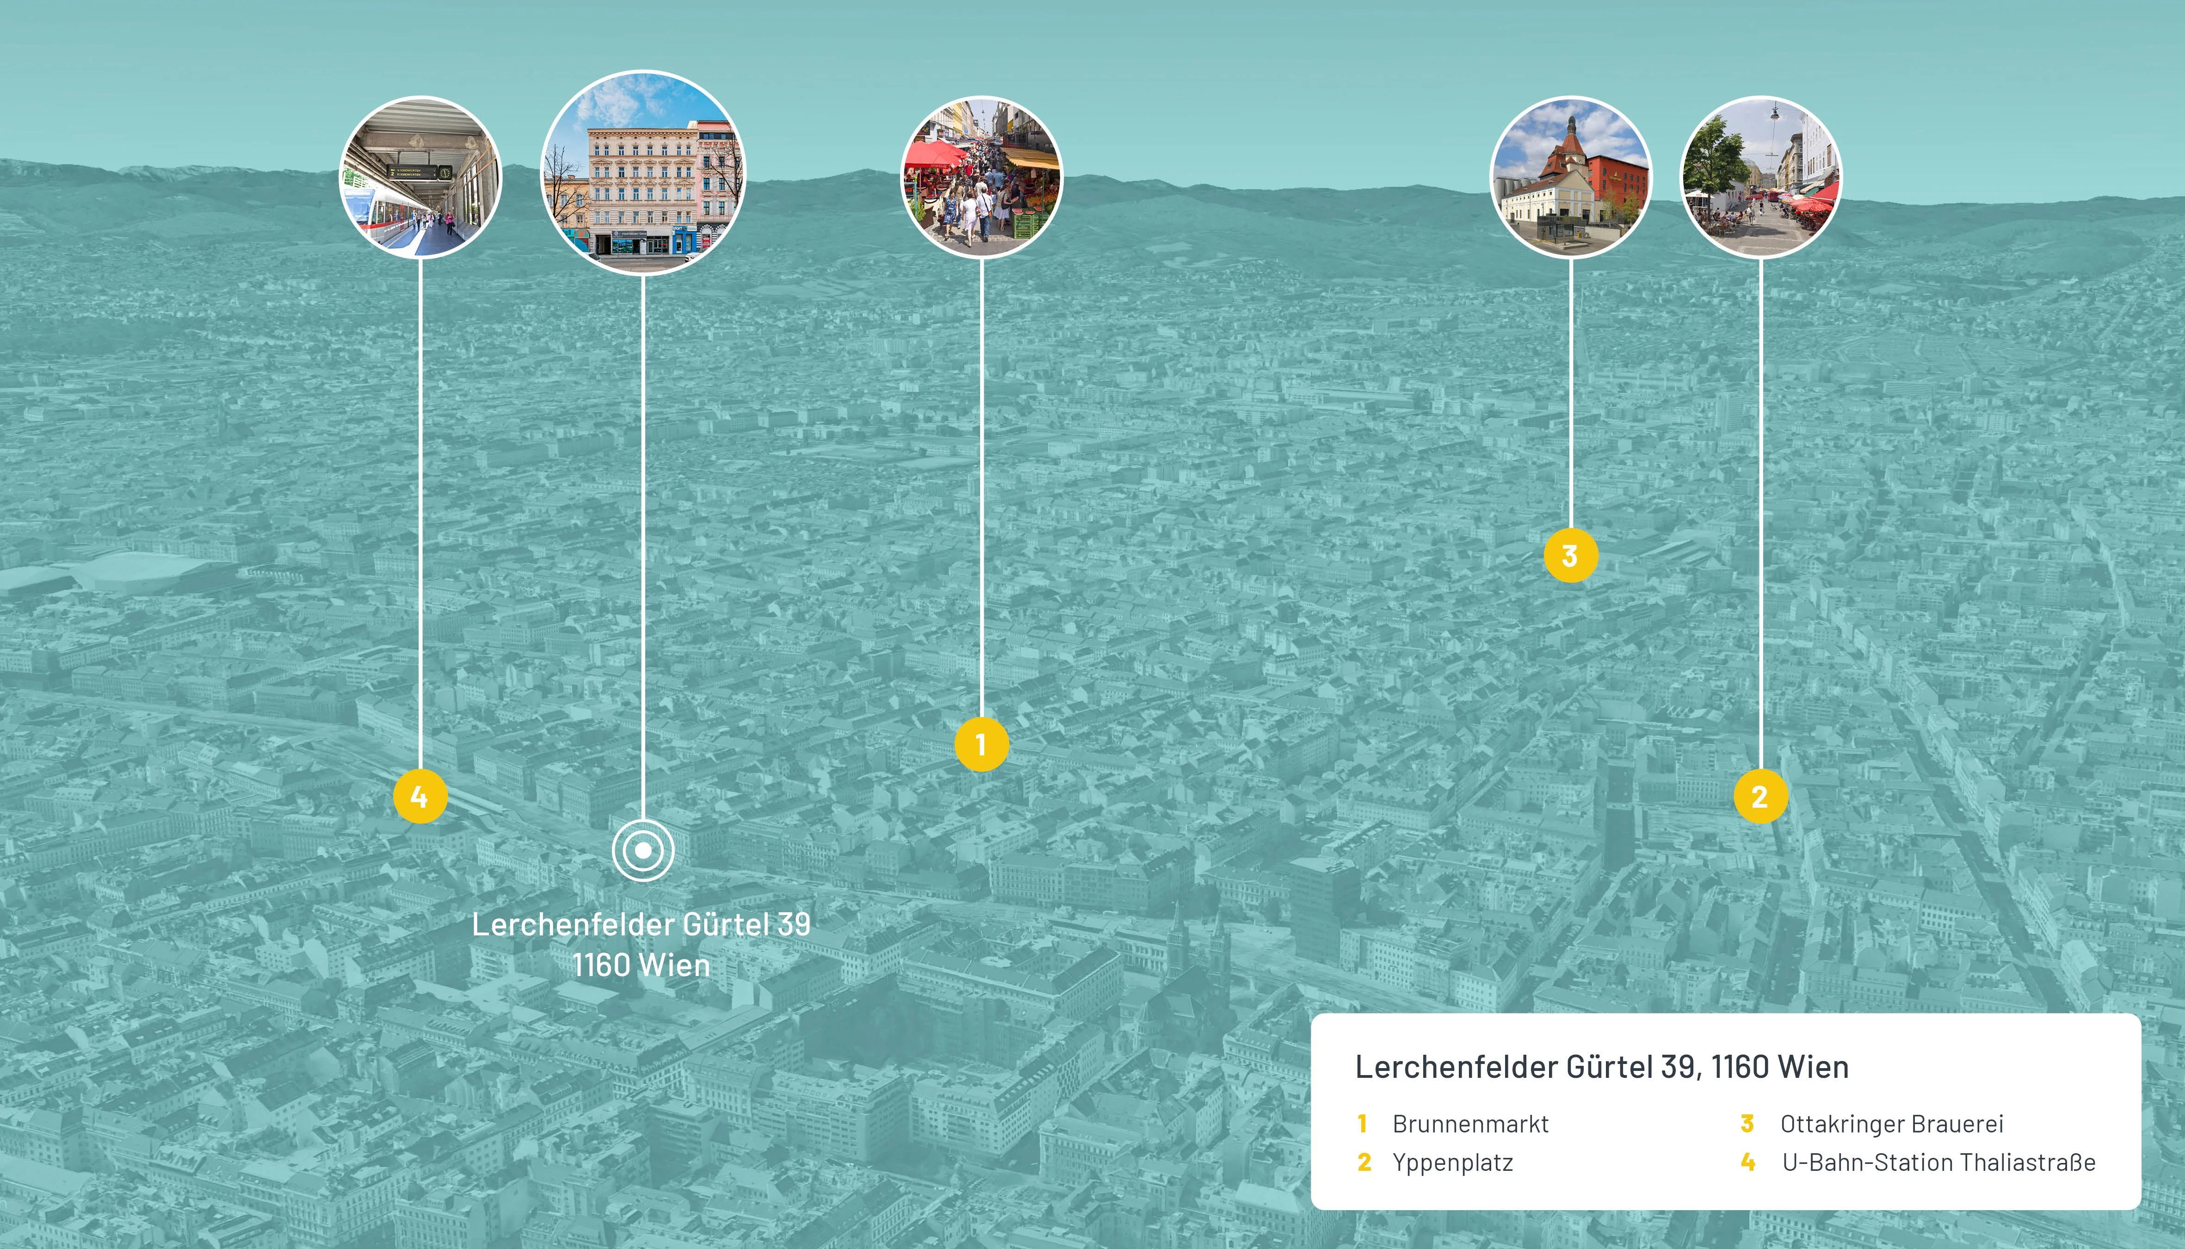Open the apartment building facade photo

643,173
